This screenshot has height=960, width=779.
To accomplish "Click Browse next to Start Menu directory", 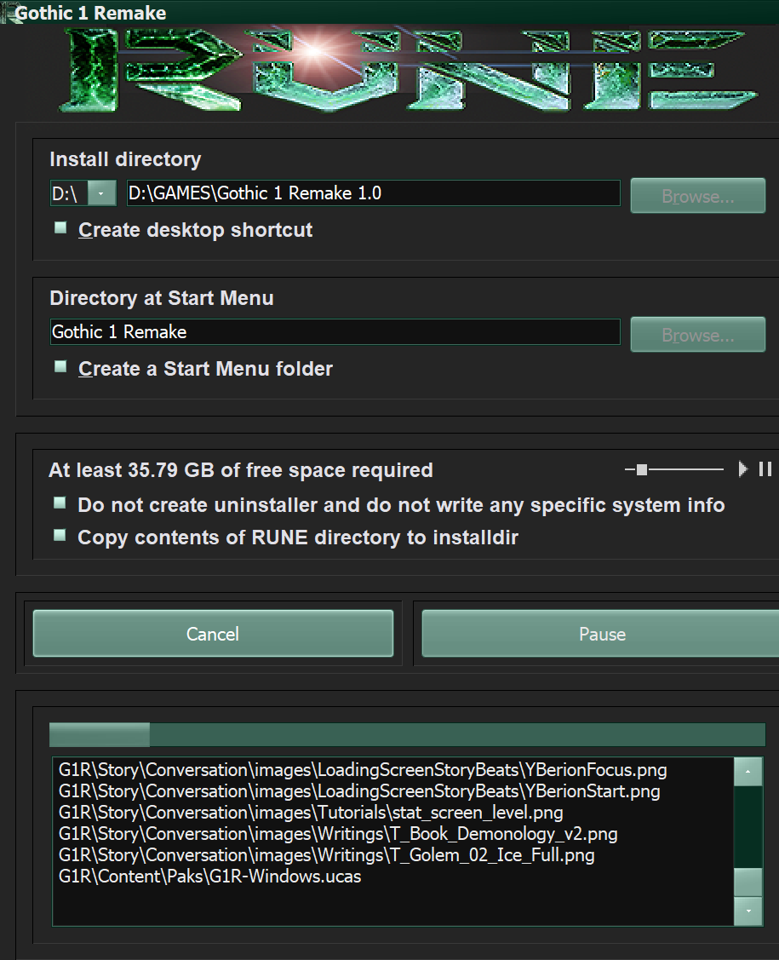I will [x=697, y=334].
